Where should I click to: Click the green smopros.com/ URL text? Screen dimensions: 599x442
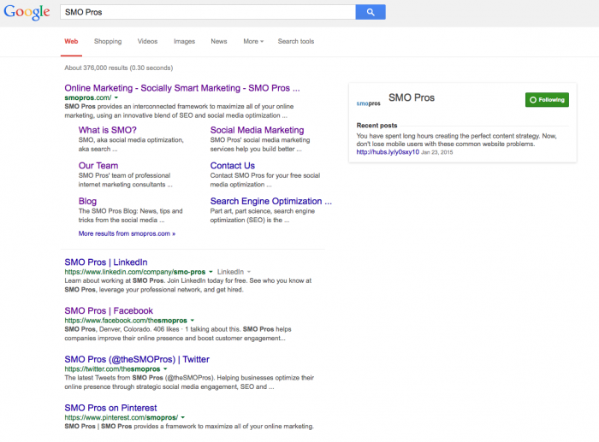[88, 97]
